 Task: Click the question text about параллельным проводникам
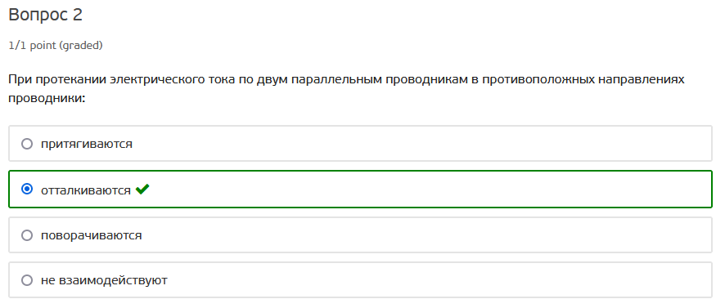pos(346,89)
